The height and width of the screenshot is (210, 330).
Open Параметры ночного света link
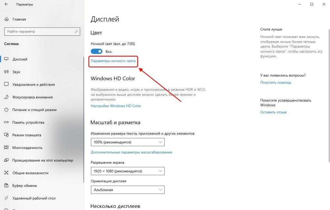[x=113, y=61]
